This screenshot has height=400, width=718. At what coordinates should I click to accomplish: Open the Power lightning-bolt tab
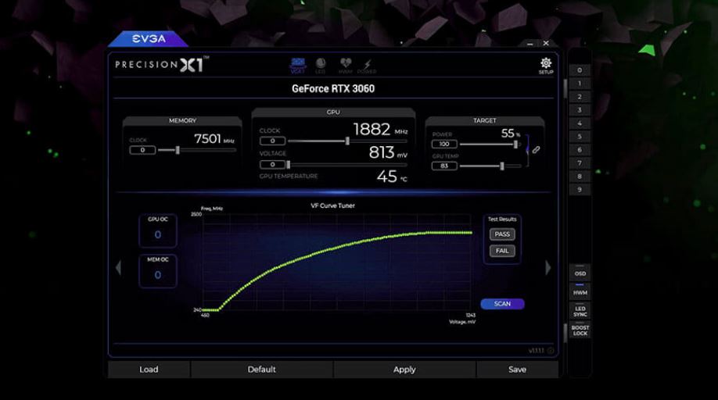pyautogui.click(x=367, y=66)
